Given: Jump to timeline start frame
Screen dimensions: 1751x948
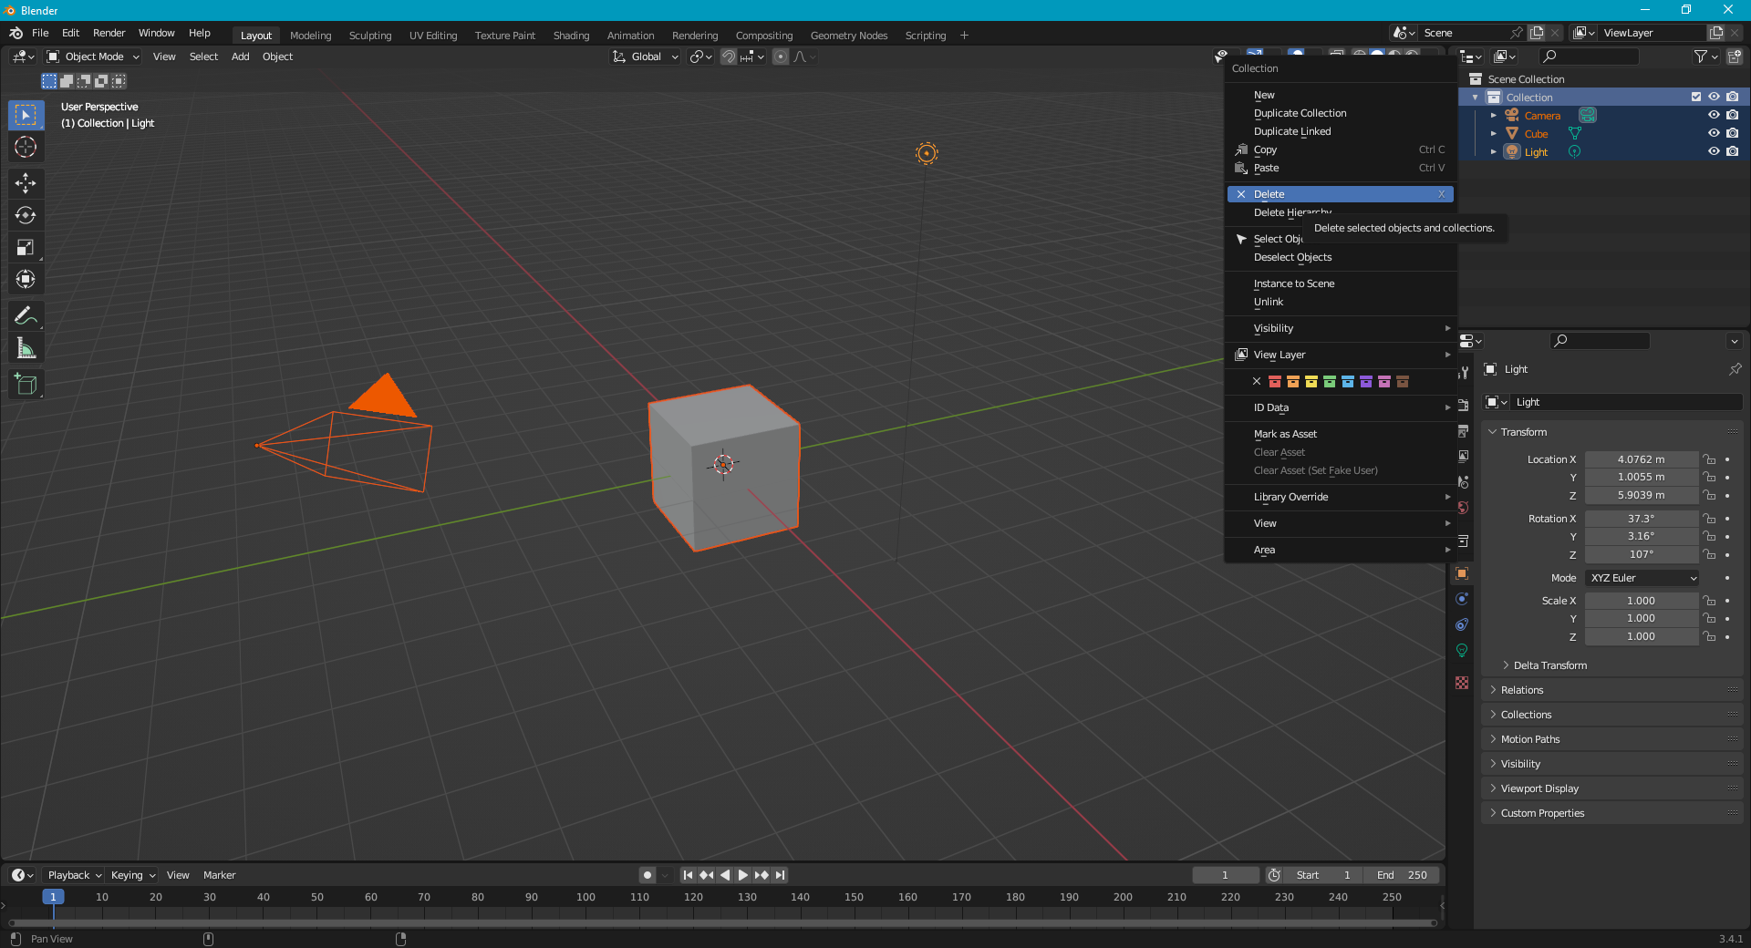Looking at the screenshot, I should tap(689, 875).
